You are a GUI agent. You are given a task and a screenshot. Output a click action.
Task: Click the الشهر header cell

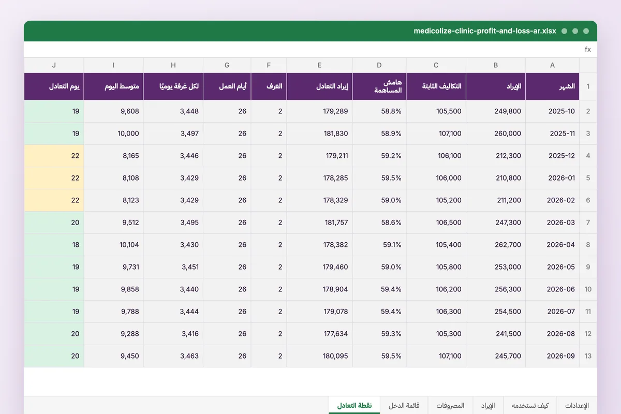(552, 86)
